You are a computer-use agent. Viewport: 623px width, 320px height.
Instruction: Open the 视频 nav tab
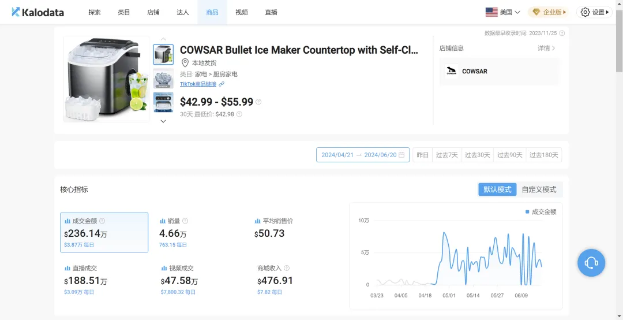pos(242,12)
